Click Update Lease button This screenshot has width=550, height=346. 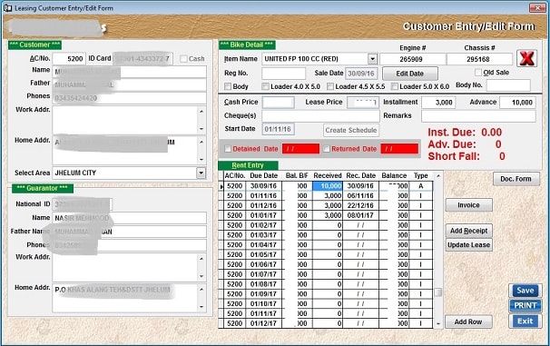[x=468, y=244]
